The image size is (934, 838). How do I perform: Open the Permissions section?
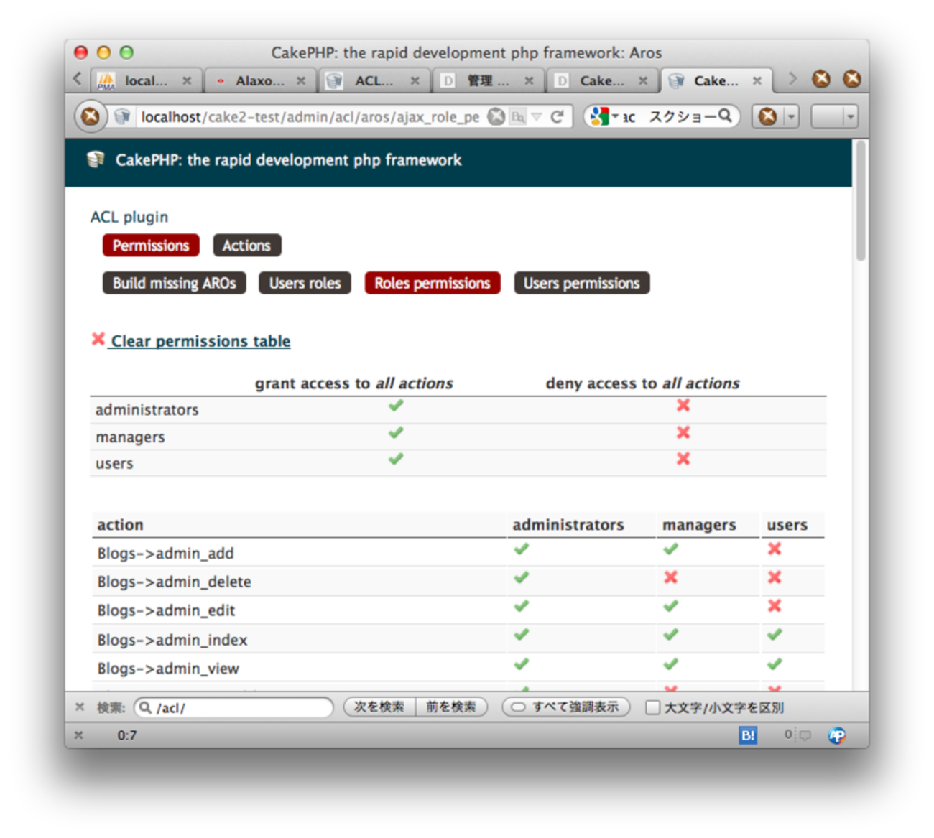(x=151, y=246)
